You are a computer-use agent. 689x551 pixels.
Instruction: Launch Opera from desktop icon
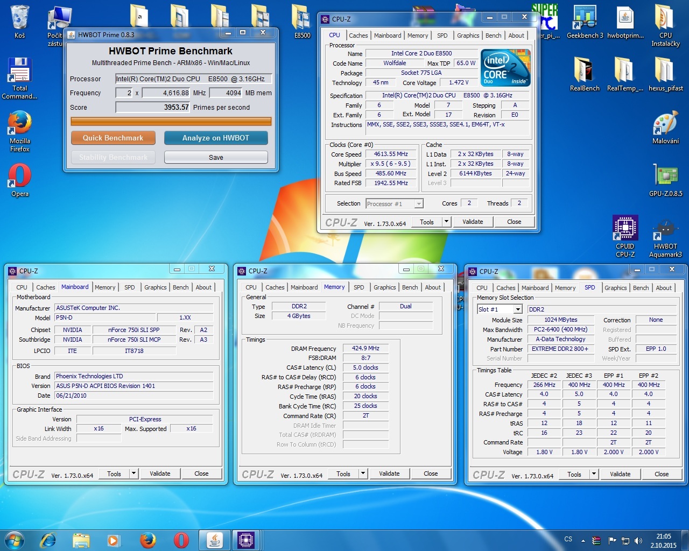[x=20, y=180]
